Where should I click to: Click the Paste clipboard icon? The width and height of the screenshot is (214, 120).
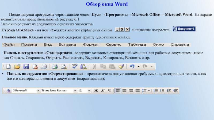tap(112, 66)
